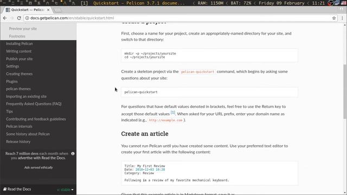Screen dimensions: 347x195
Task: Click the ad info icon in sidebar
Action: click(x=73, y=153)
